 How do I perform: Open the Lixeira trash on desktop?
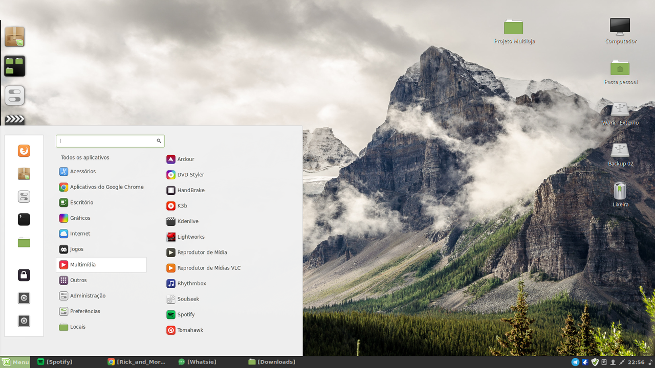coord(620,194)
